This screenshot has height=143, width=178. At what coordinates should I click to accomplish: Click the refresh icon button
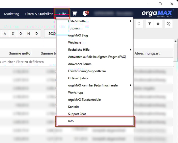coord(139,24)
